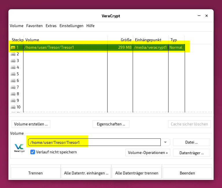222x188 pixels.
Task: Select the drive icon for slot 4
Action: 13,67
